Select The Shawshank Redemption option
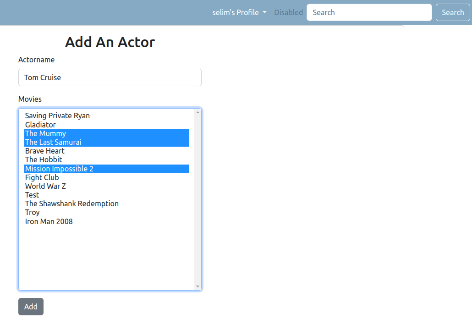 107,204
